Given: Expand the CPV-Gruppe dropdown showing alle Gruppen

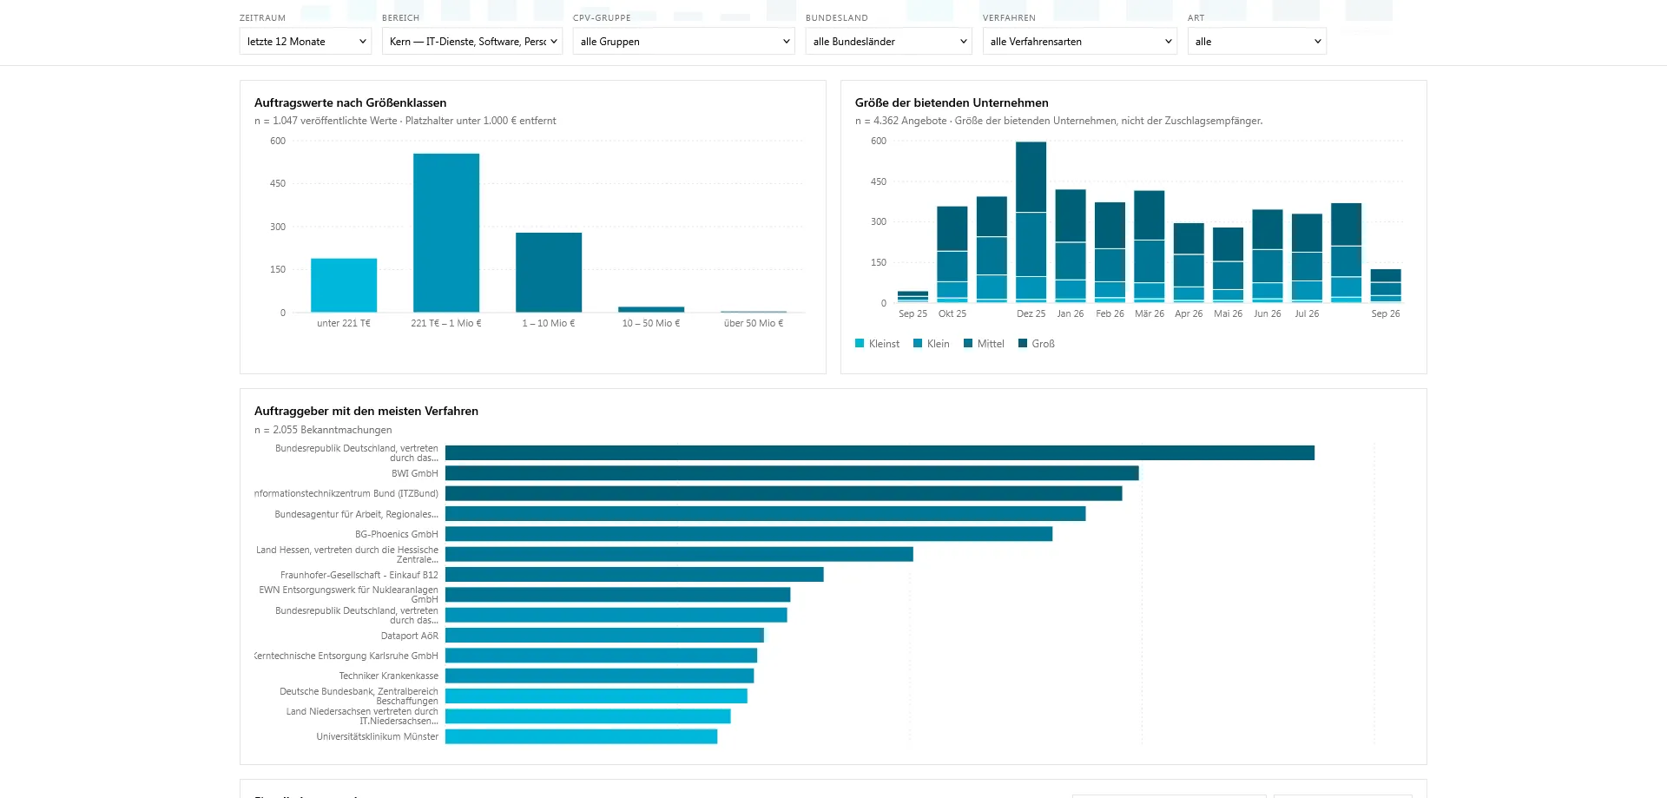Looking at the screenshot, I should coord(684,41).
